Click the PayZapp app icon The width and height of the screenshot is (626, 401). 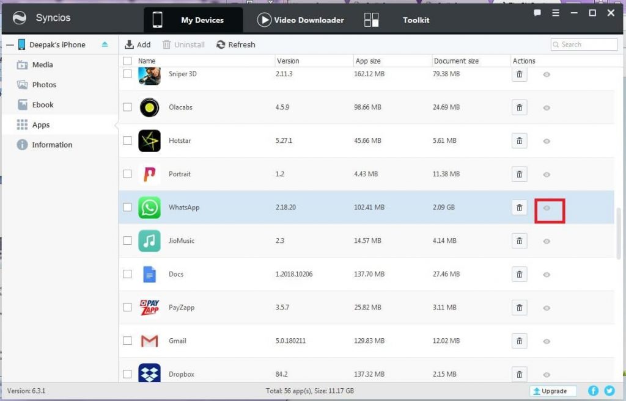point(149,308)
